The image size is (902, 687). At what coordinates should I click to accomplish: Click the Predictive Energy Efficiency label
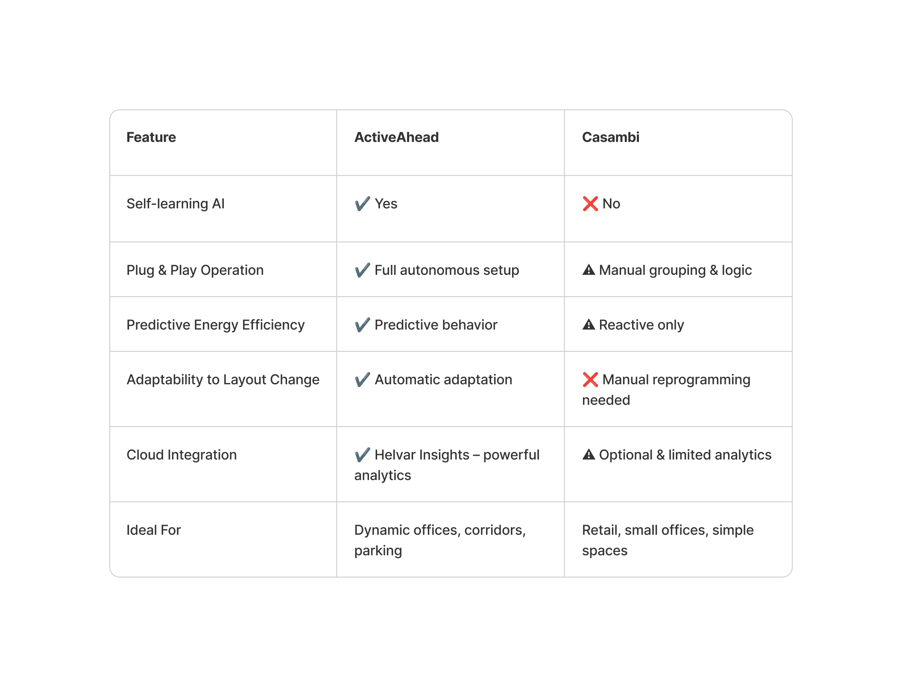tap(216, 325)
